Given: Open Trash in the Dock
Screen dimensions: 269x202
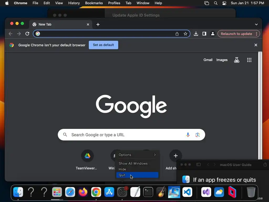Looking at the screenshot, I should point(251,192).
